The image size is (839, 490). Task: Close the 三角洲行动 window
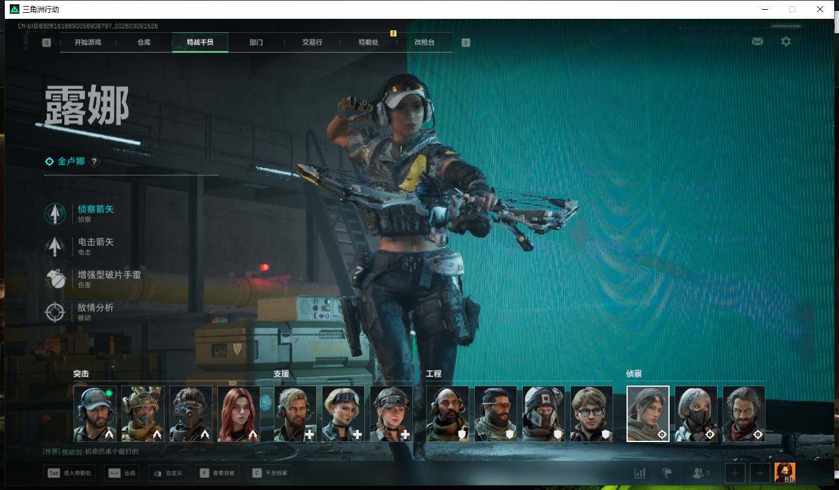pyautogui.click(x=820, y=9)
